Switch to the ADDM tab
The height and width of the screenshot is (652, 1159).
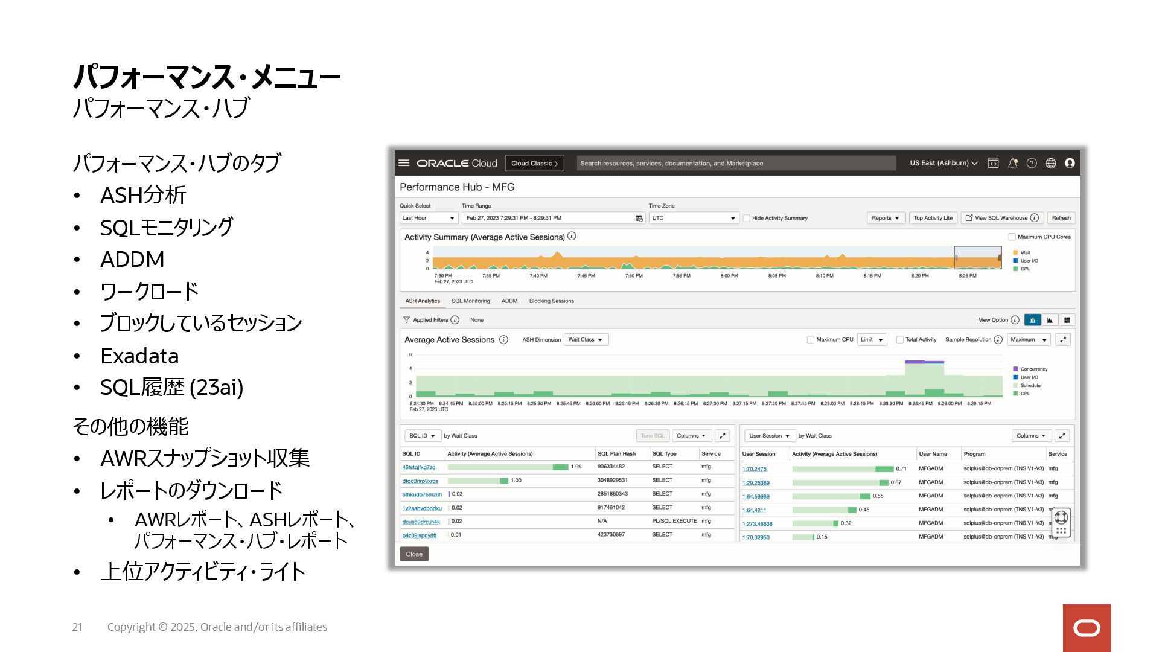click(x=509, y=301)
